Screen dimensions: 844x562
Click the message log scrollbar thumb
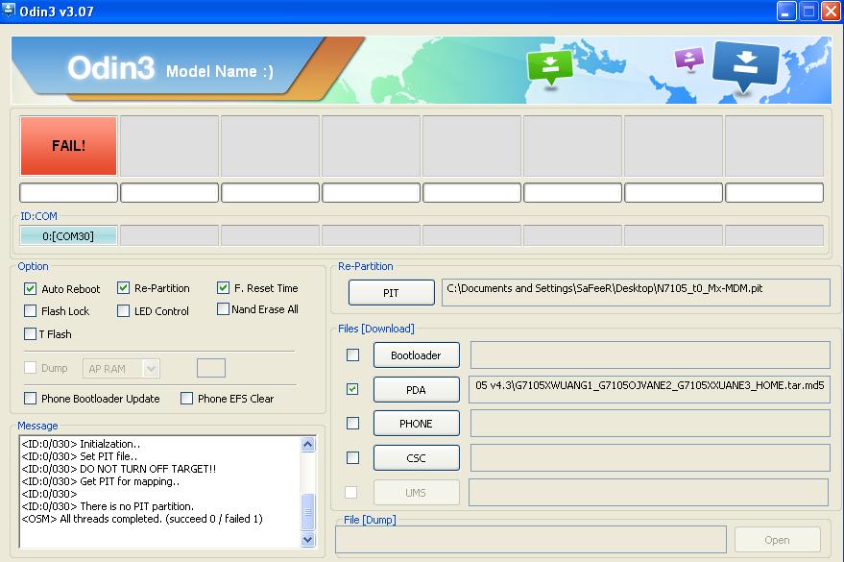308,512
